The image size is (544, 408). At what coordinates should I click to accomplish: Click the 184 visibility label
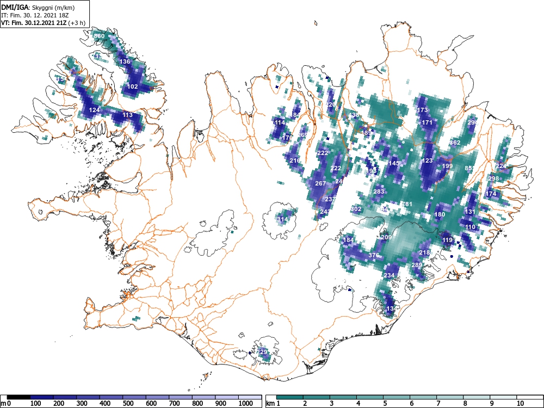(348, 240)
